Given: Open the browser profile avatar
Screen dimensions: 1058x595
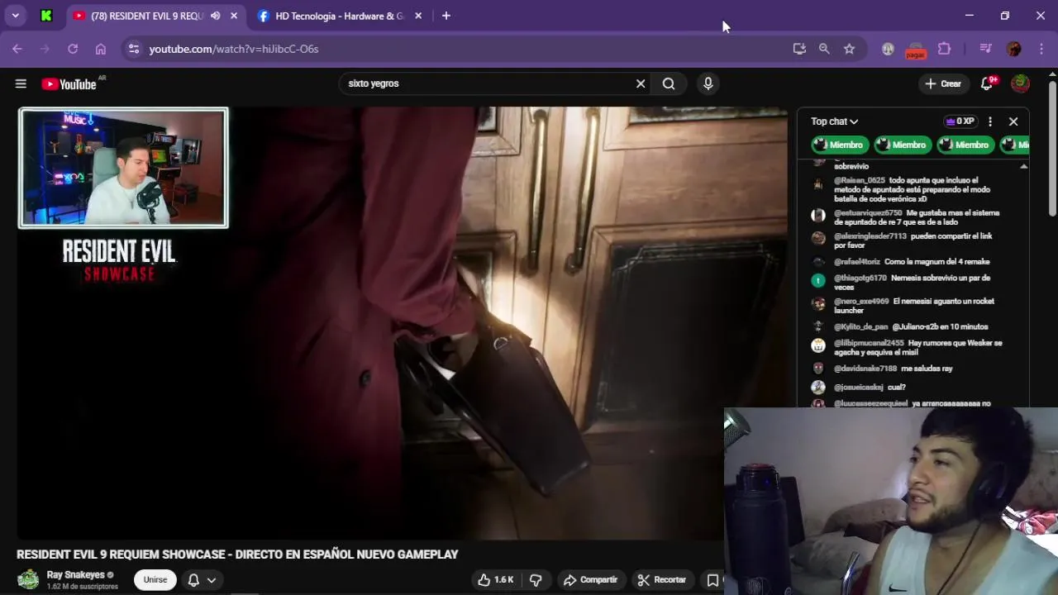Looking at the screenshot, I should tap(1014, 49).
